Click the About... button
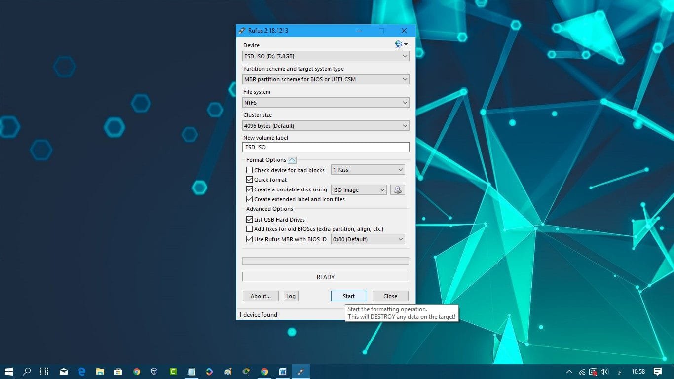The image size is (674, 379). tap(261, 296)
